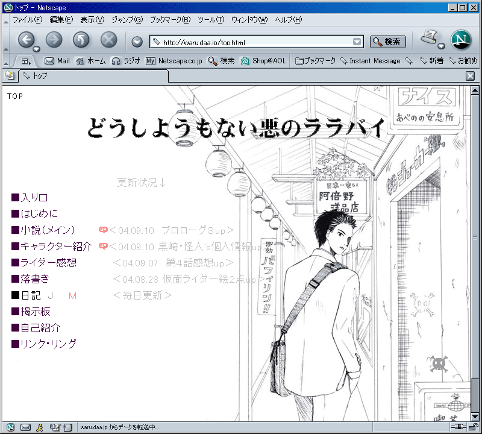Open Instant Messenger component in status bar
482x434 pixels.
pos(40,427)
